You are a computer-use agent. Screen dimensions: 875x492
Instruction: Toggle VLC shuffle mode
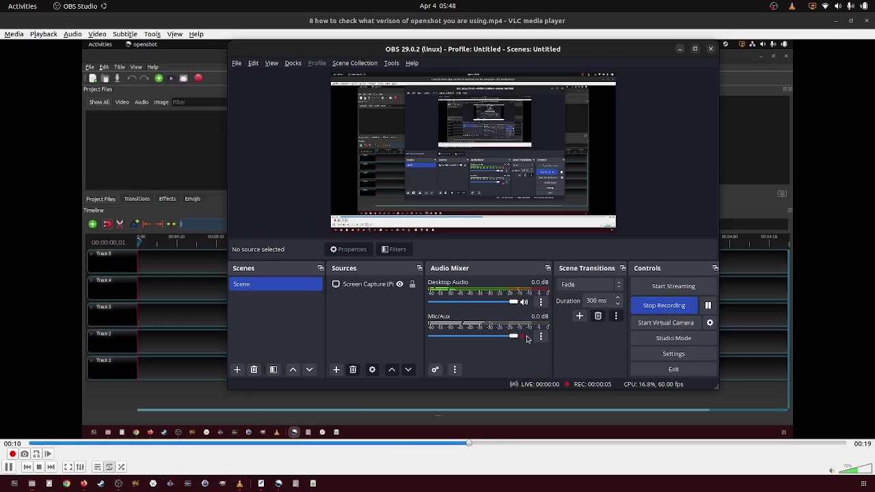(x=121, y=467)
